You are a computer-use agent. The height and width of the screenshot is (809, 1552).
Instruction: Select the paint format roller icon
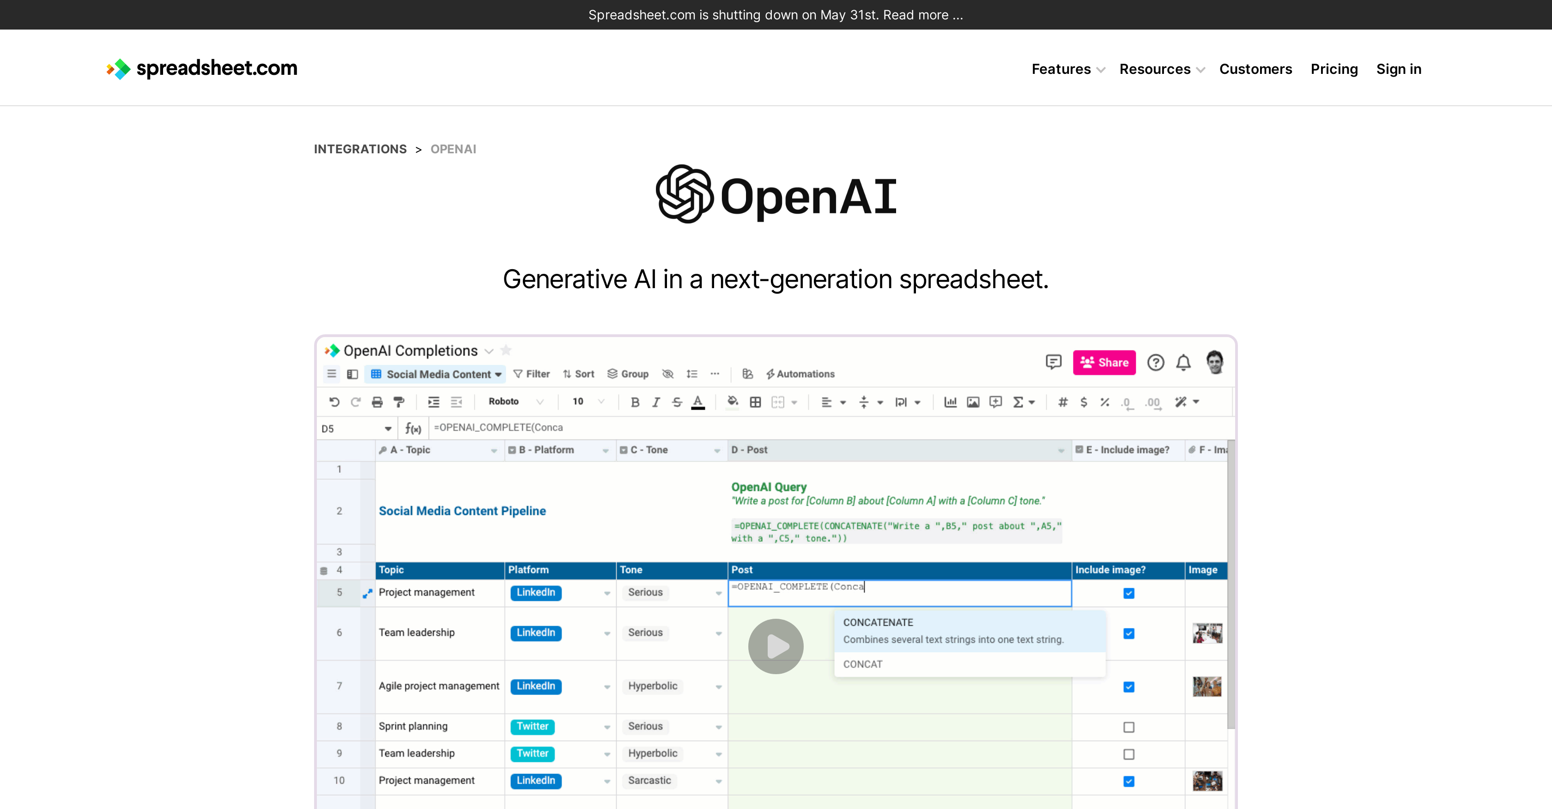pos(398,402)
